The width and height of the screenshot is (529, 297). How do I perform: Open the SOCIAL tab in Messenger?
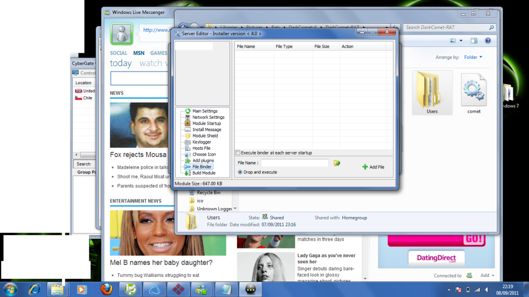(x=118, y=53)
